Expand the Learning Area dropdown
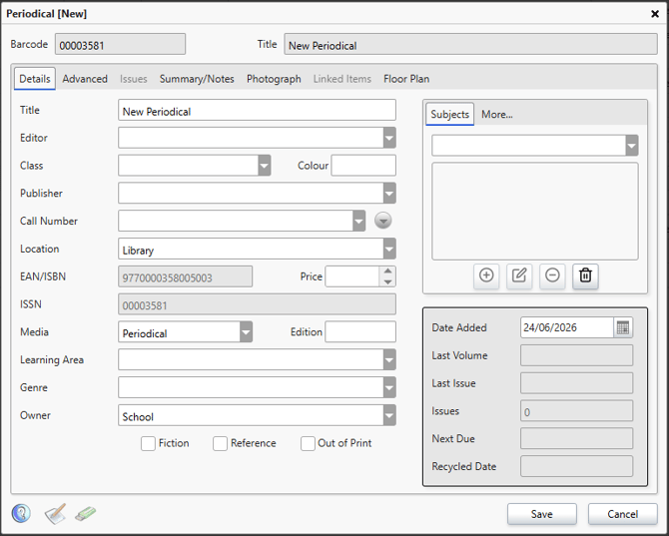 [x=389, y=359]
